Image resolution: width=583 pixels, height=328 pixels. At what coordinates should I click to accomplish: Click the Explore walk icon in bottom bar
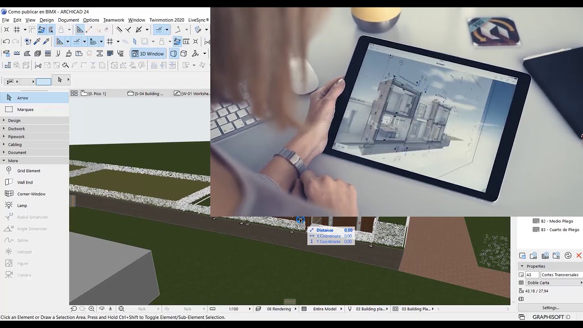pyautogui.click(x=110, y=309)
